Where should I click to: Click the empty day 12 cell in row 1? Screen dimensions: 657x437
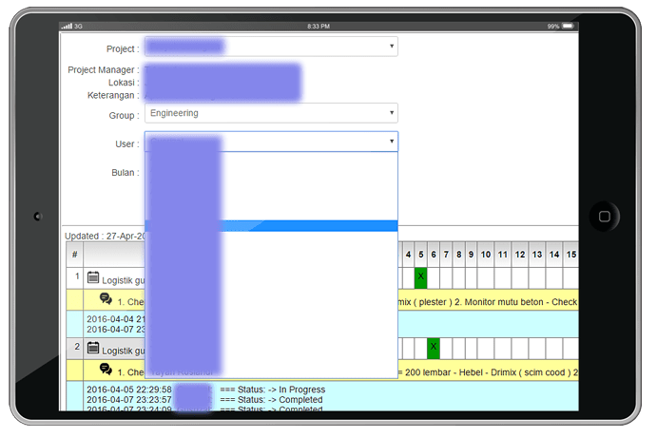520,276
